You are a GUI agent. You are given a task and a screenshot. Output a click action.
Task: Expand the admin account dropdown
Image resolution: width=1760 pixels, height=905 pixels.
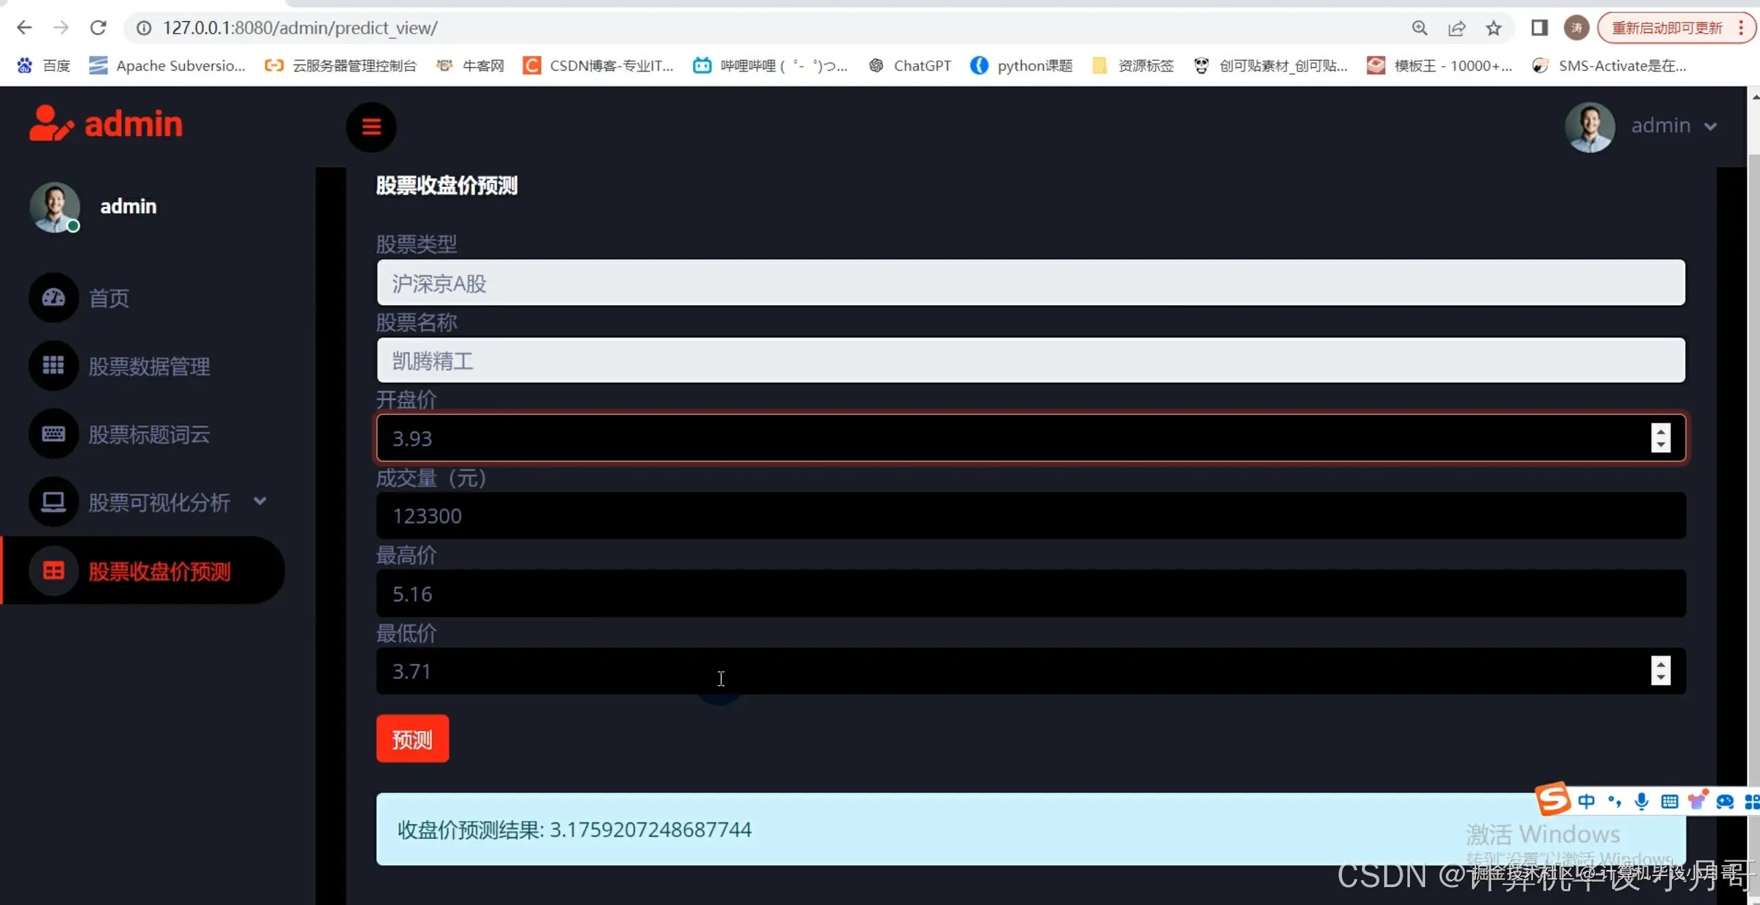pyautogui.click(x=1710, y=126)
